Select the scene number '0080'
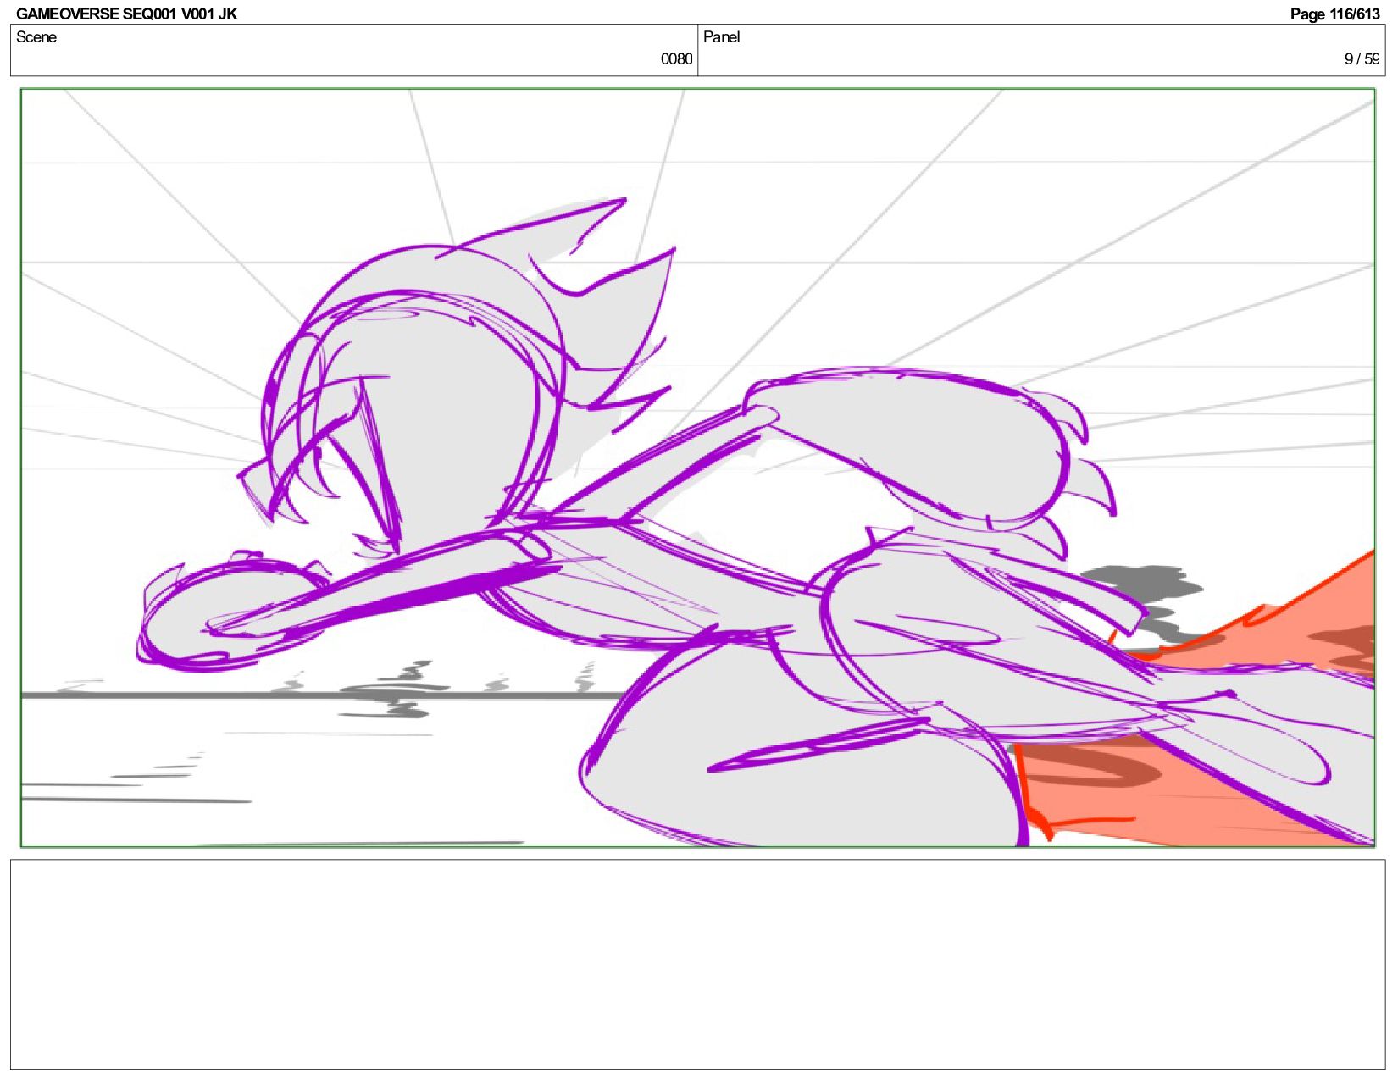The width and height of the screenshot is (1398, 1080). pos(676,59)
